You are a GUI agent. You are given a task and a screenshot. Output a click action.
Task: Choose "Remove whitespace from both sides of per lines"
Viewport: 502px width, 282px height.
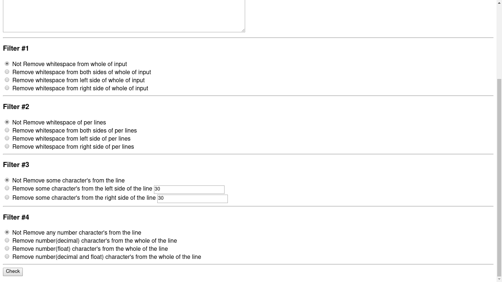click(x=7, y=130)
